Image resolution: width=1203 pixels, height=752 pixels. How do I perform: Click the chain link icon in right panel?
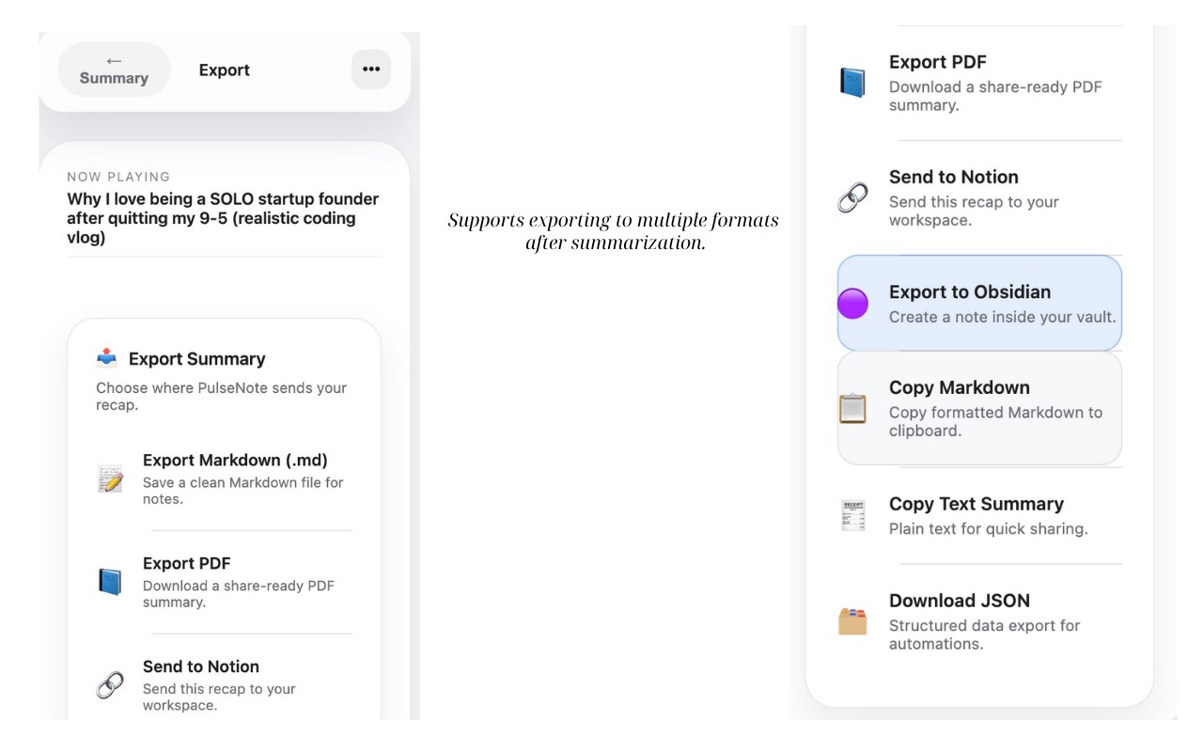click(x=852, y=197)
